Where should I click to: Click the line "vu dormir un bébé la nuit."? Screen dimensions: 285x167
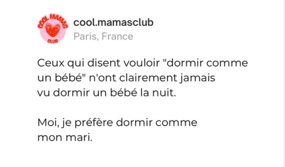pyautogui.click(x=107, y=93)
